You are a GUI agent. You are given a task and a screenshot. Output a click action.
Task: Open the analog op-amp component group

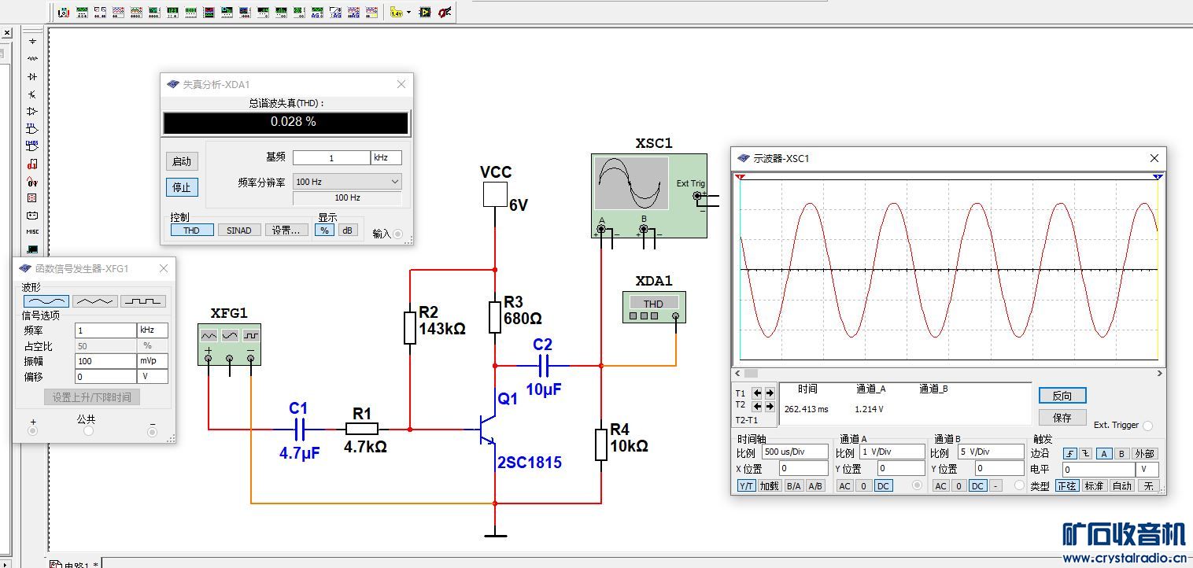32,111
